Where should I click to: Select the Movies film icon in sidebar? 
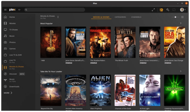[5, 23]
